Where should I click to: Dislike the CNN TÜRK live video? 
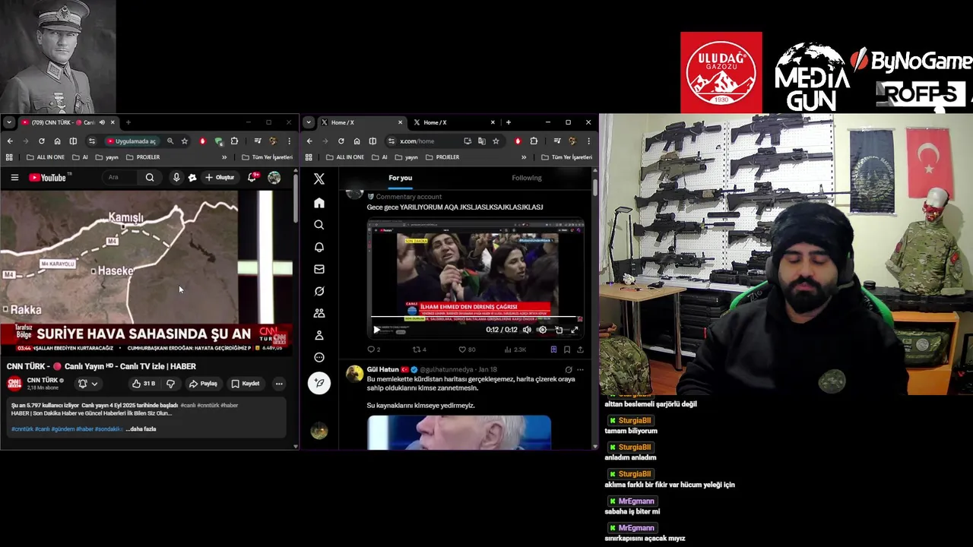pos(170,384)
